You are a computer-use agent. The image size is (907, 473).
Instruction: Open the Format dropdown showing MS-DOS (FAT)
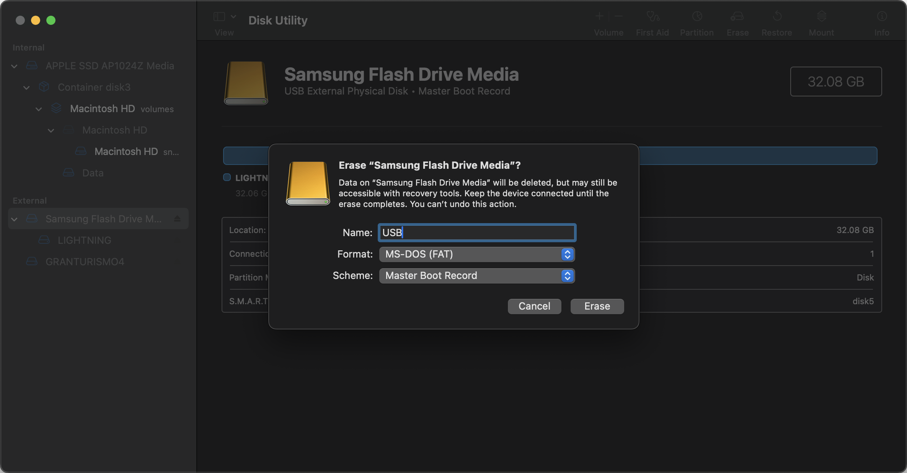tap(476, 254)
